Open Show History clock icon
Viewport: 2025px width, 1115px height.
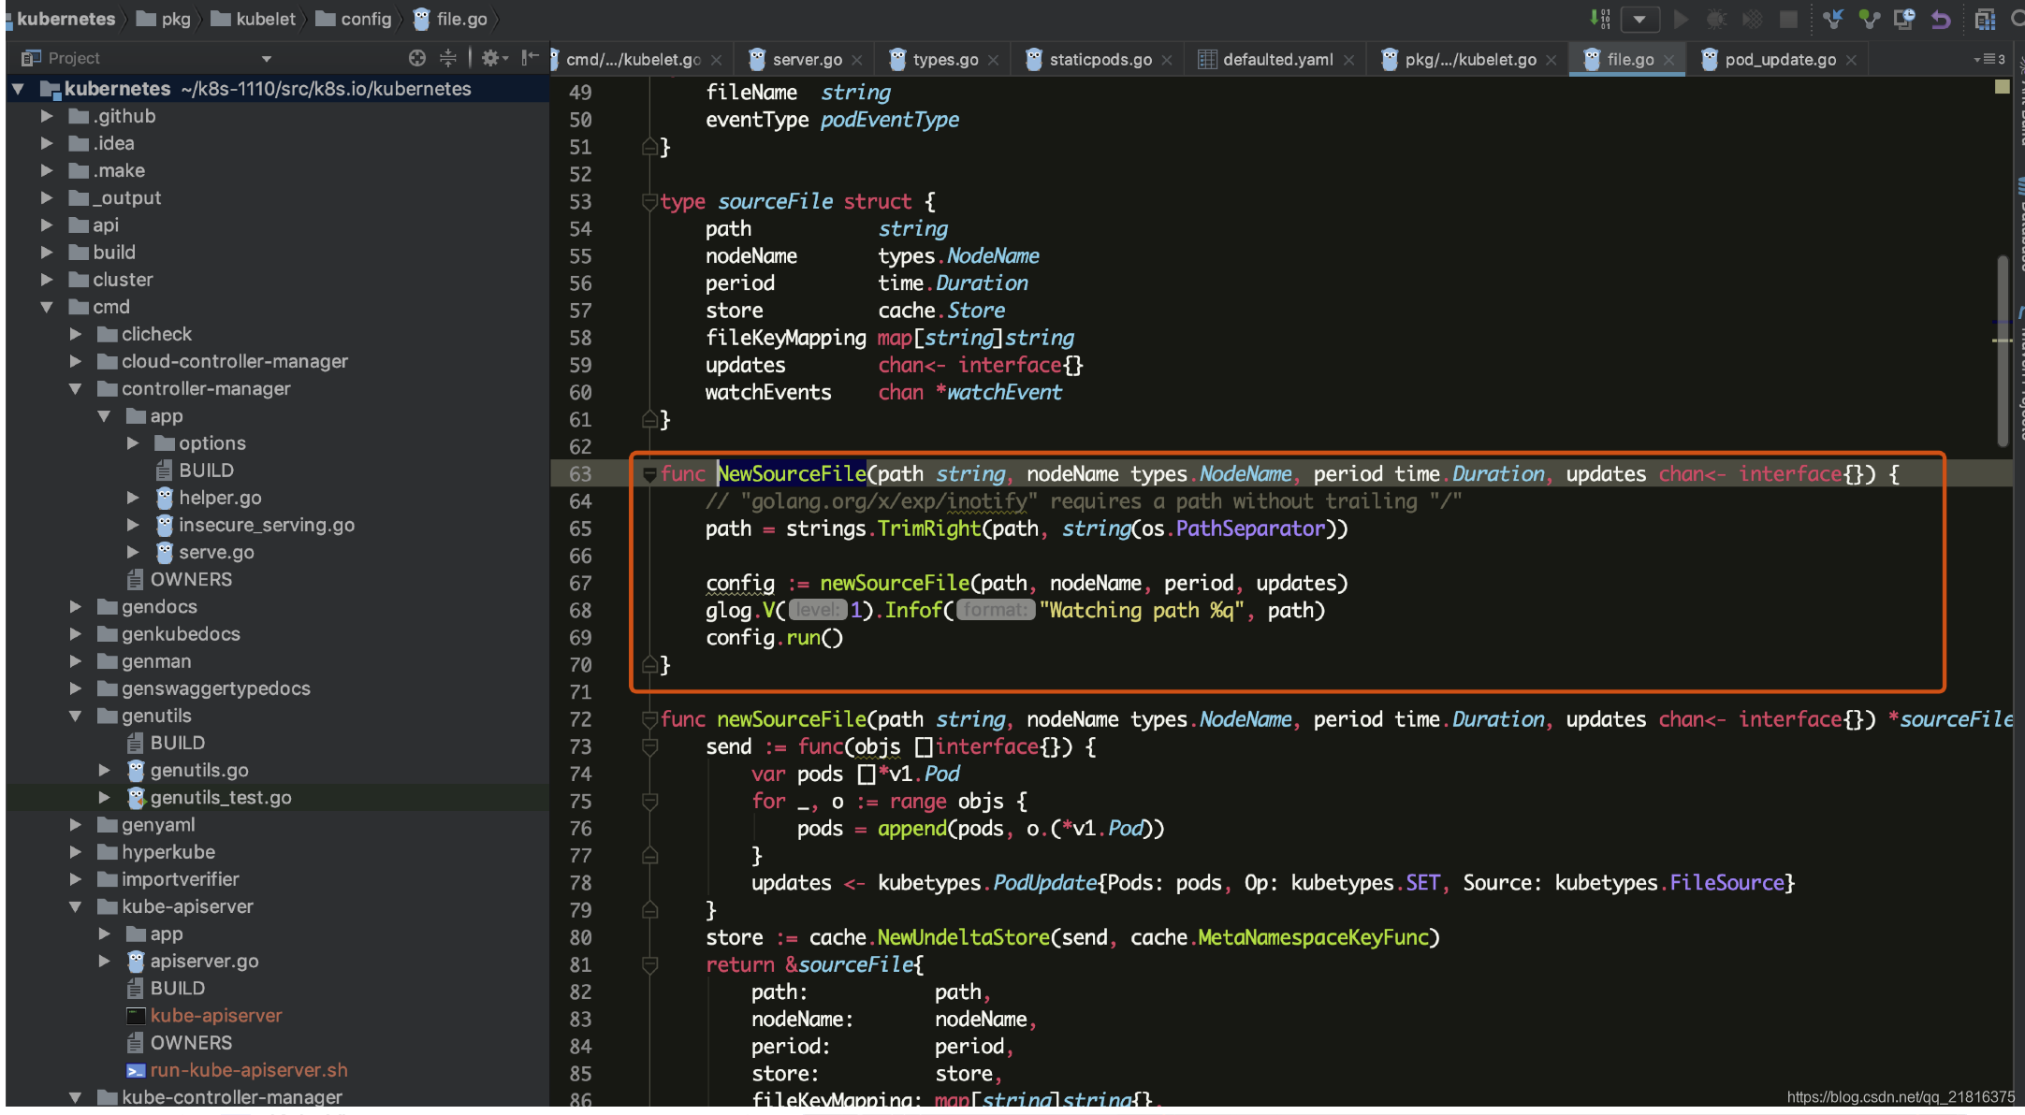tap(1904, 19)
